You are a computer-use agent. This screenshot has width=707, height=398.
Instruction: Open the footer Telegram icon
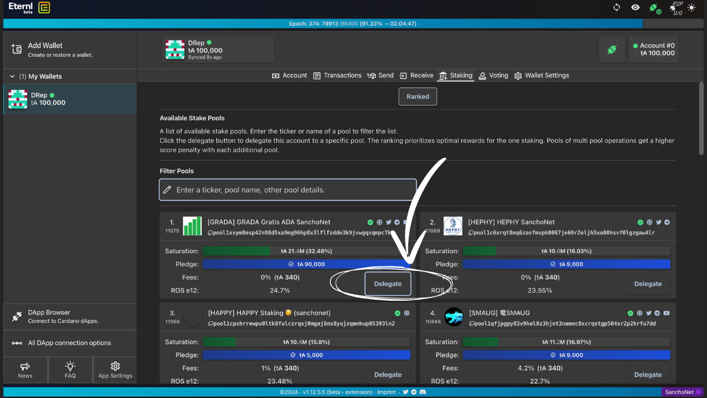point(414,392)
